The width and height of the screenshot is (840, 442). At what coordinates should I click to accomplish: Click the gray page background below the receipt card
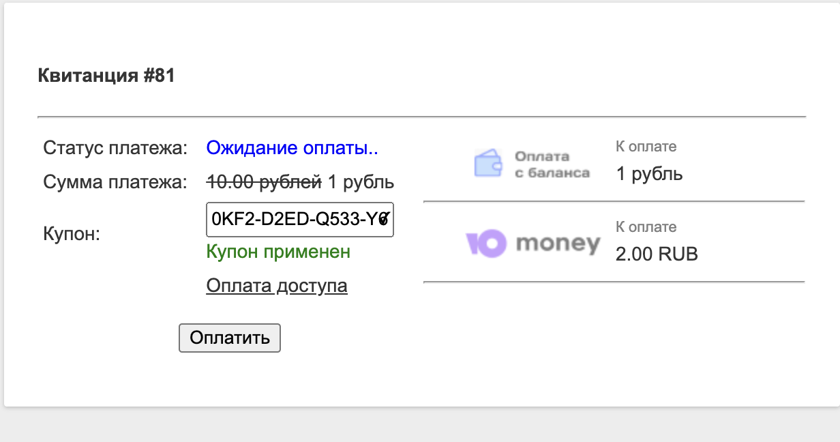420,426
